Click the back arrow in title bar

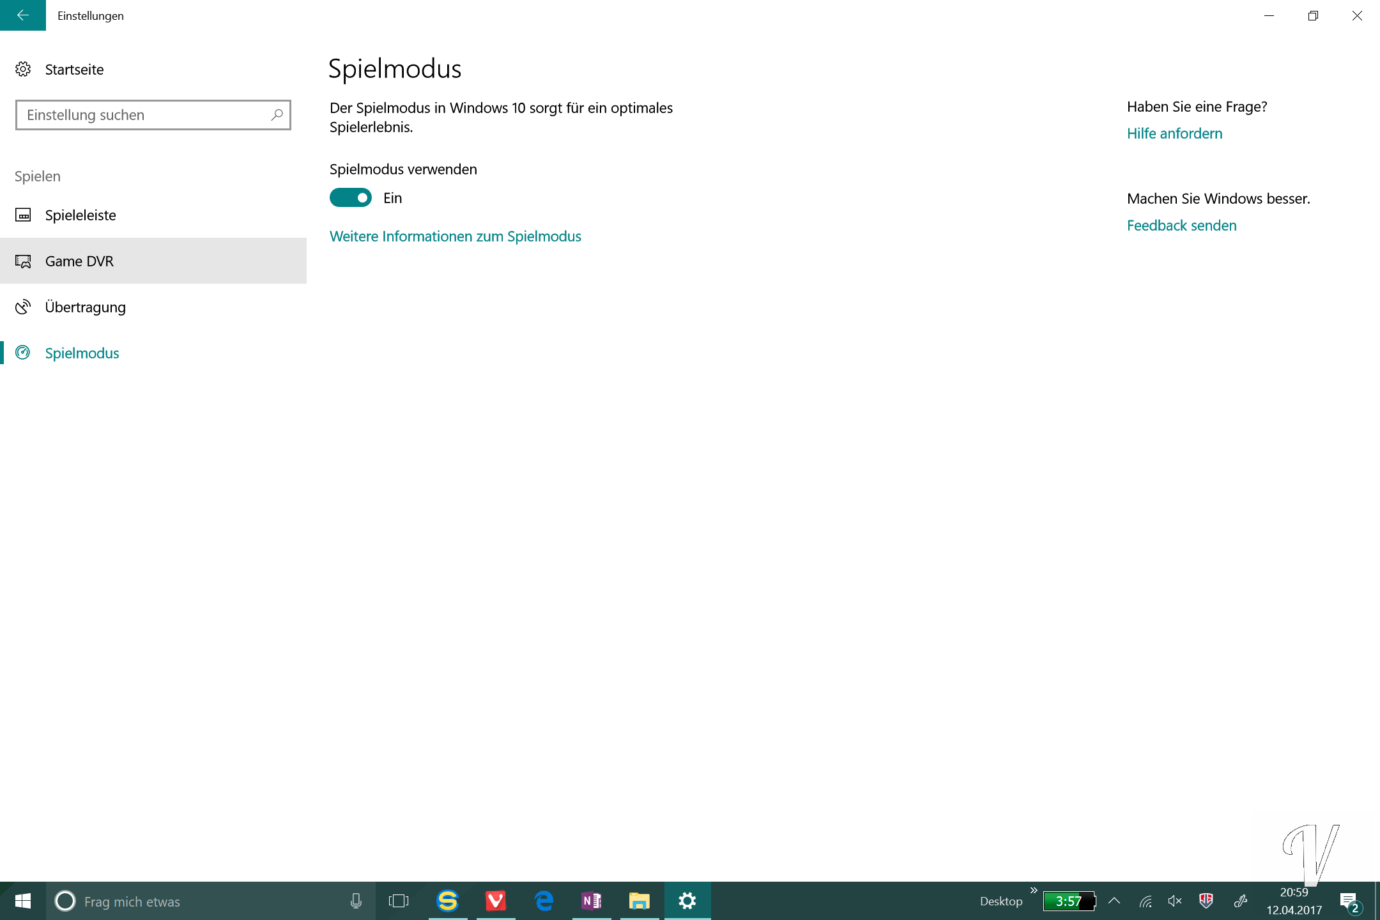(x=23, y=15)
